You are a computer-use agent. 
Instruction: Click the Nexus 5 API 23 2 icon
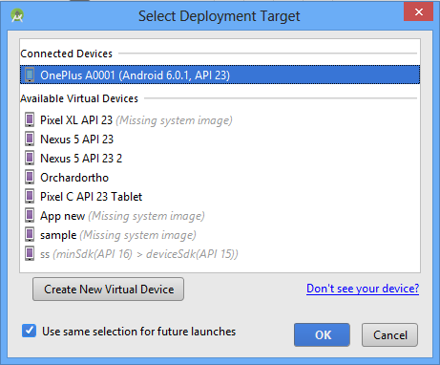point(30,159)
